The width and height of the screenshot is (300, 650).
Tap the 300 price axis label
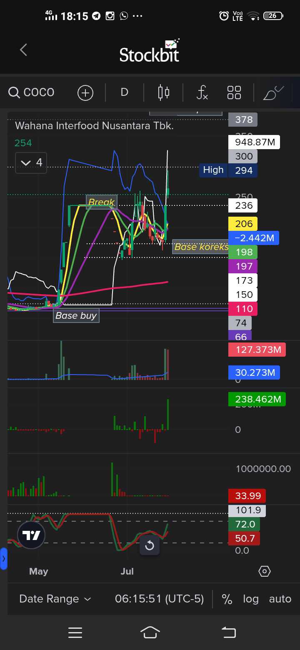(x=243, y=156)
